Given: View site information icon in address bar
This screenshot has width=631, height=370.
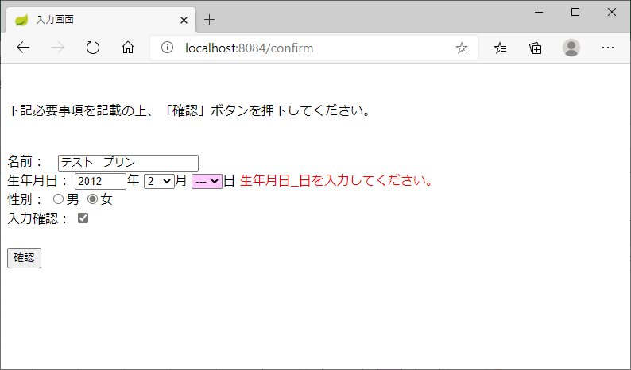Looking at the screenshot, I should pos(167,48).
